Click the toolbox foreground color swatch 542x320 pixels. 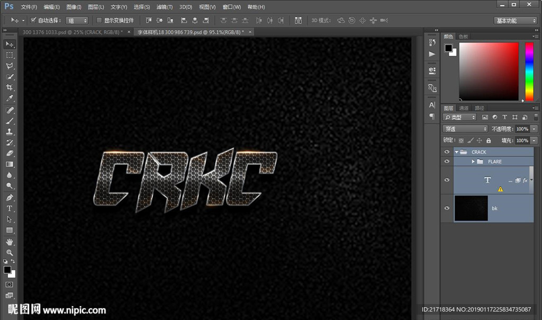click(x=7, y=270)
